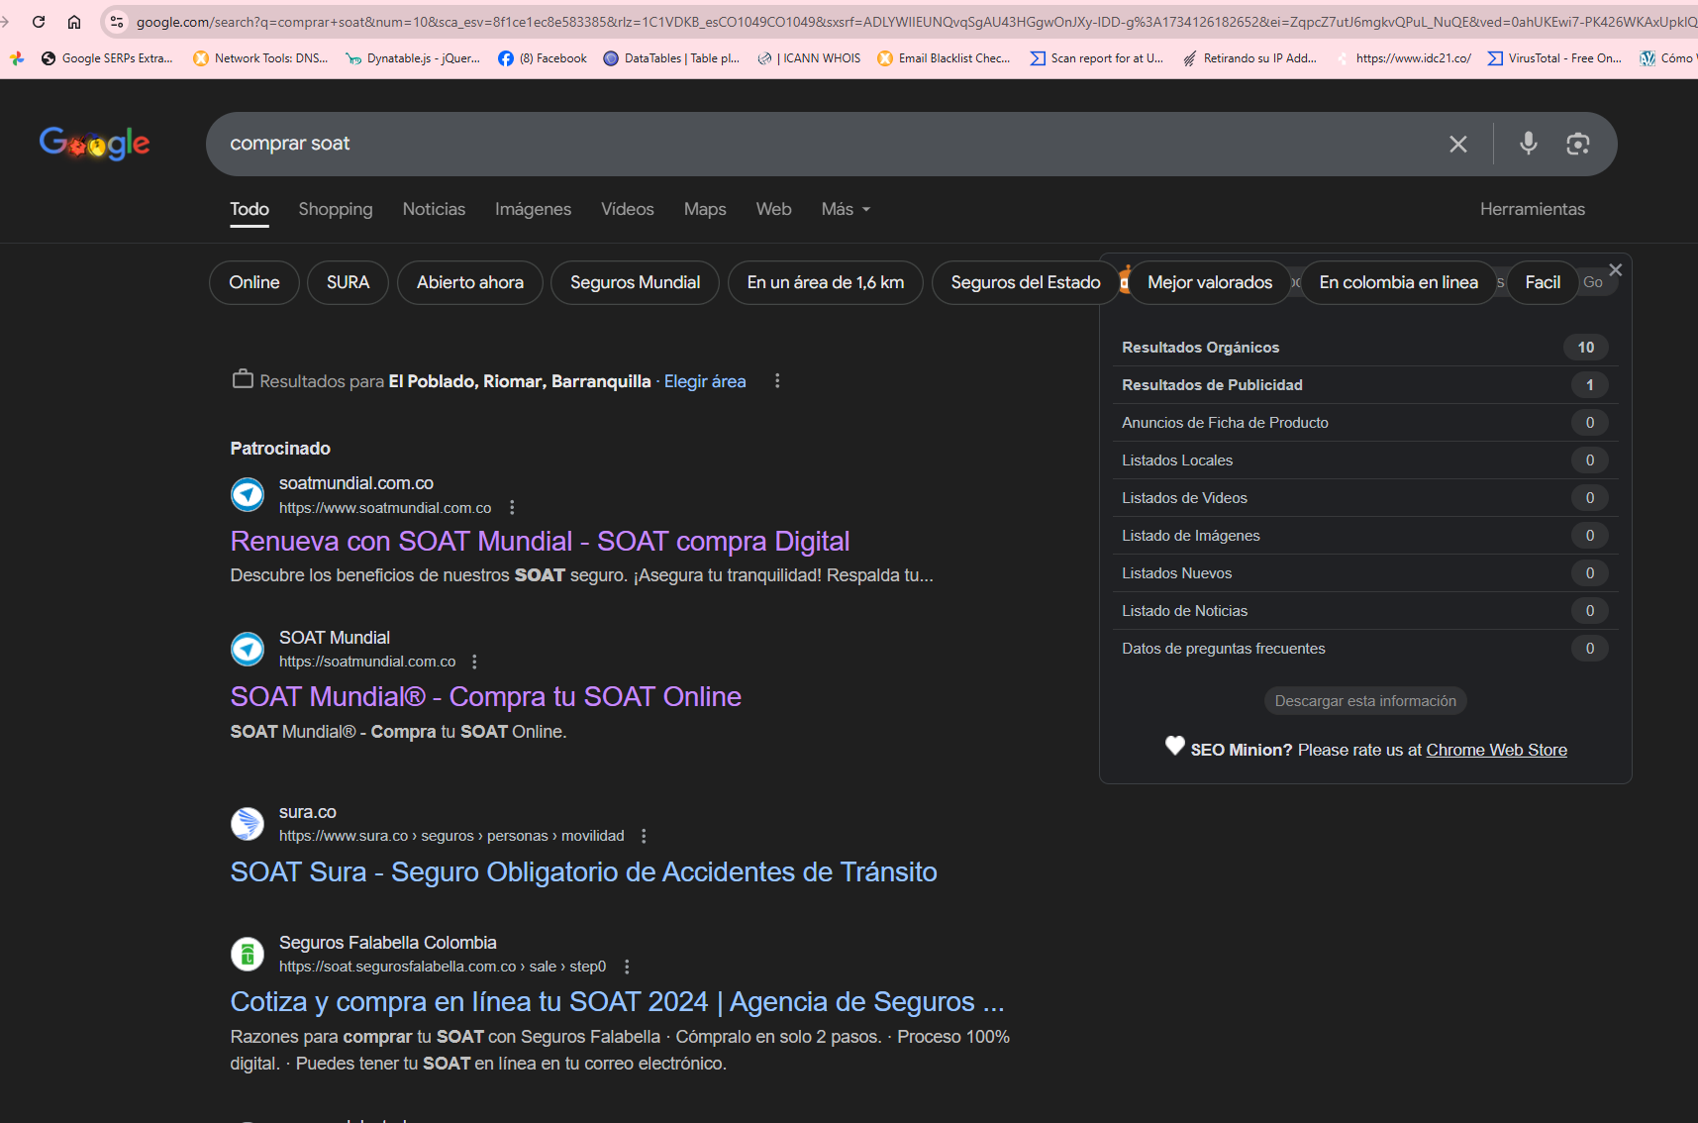
Task: Apply the En un área de 1,6 km chip
Action: point(826,283)
